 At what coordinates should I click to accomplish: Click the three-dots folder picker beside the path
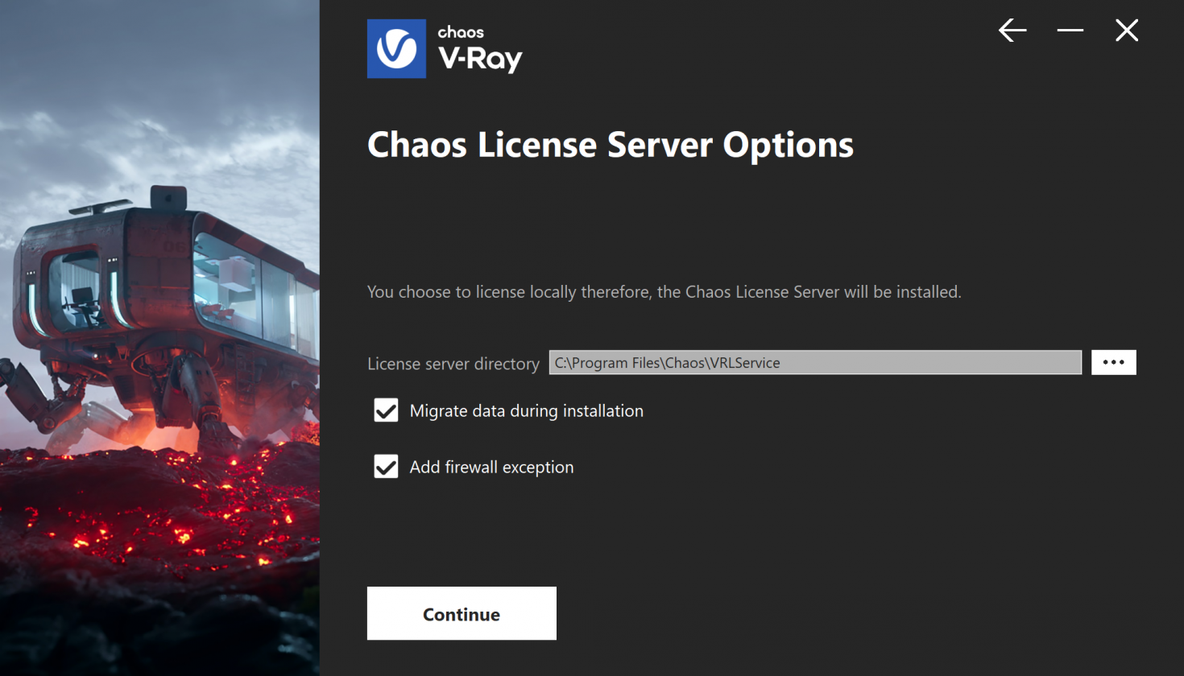(1114, 362)
